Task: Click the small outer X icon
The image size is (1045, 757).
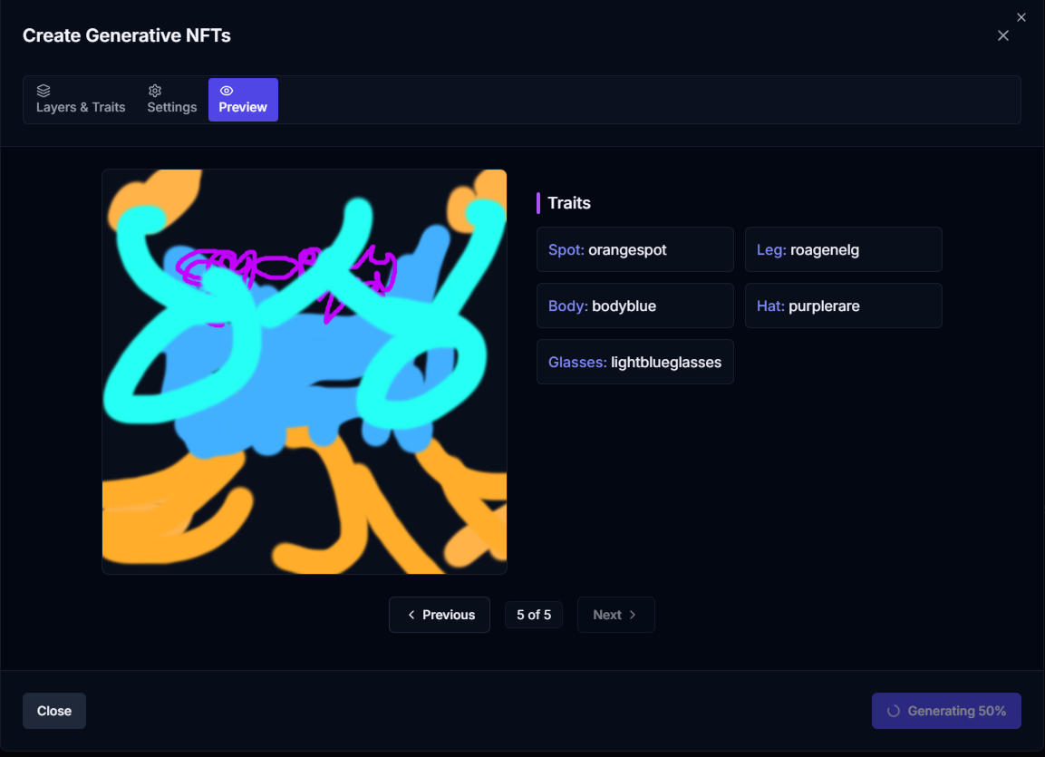Action: click(x=1021, y=17)
